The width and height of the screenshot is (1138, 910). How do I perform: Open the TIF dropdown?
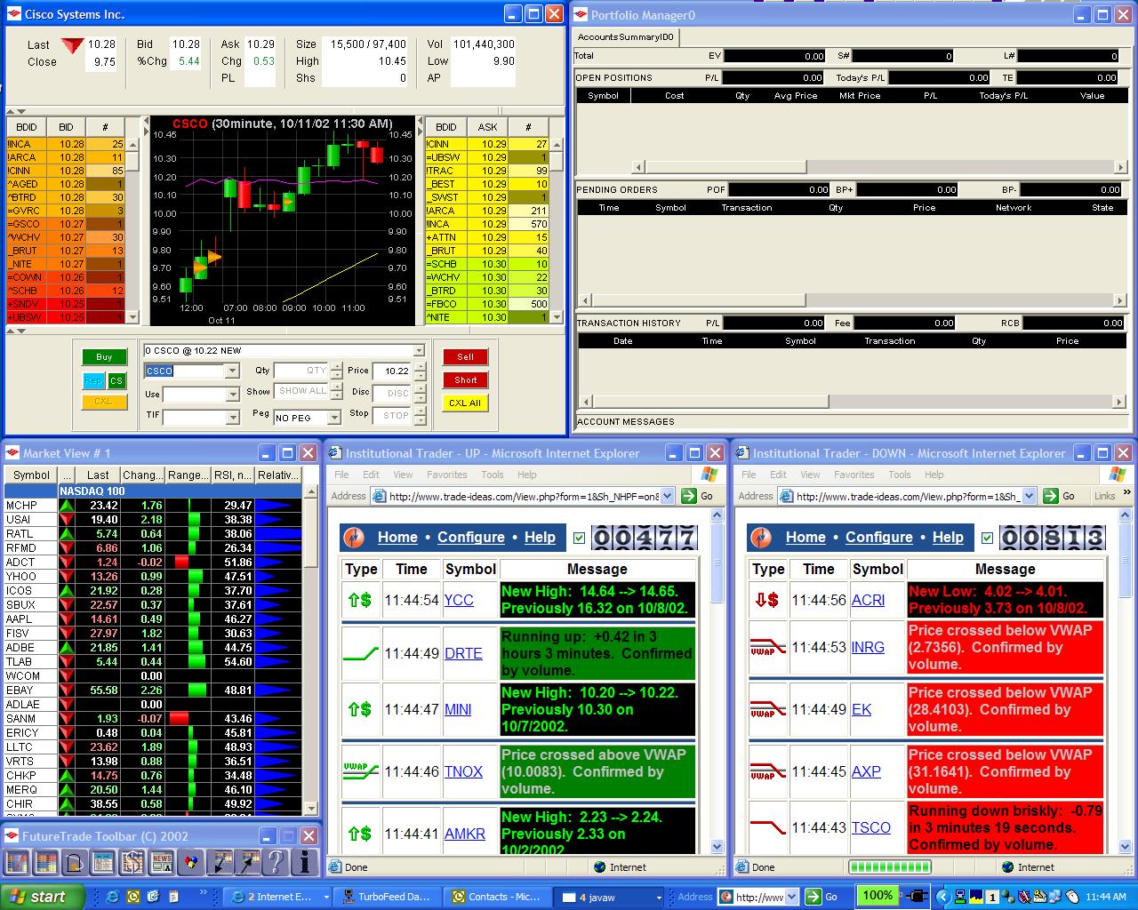click(232, 417)
